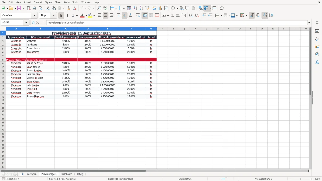The height and width of the screenshot is (181, 322).
Task: Format cells as percent
Action: coord(172,16)
